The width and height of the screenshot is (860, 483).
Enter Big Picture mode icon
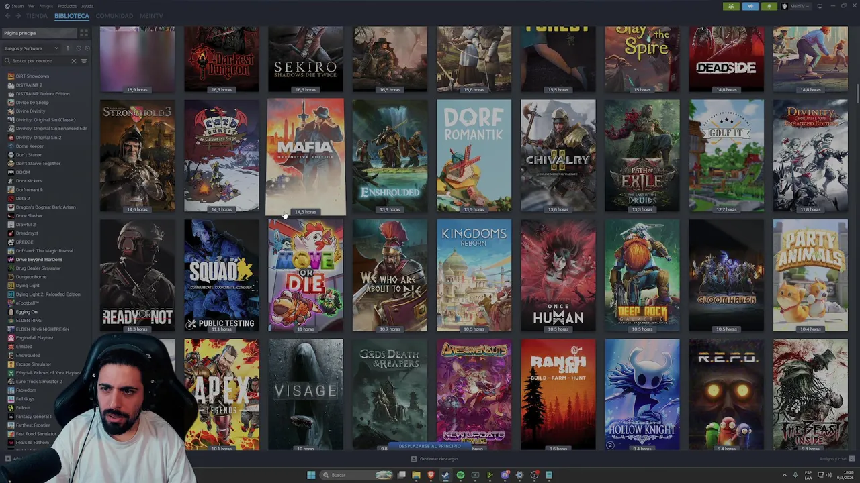pos(820,6)
